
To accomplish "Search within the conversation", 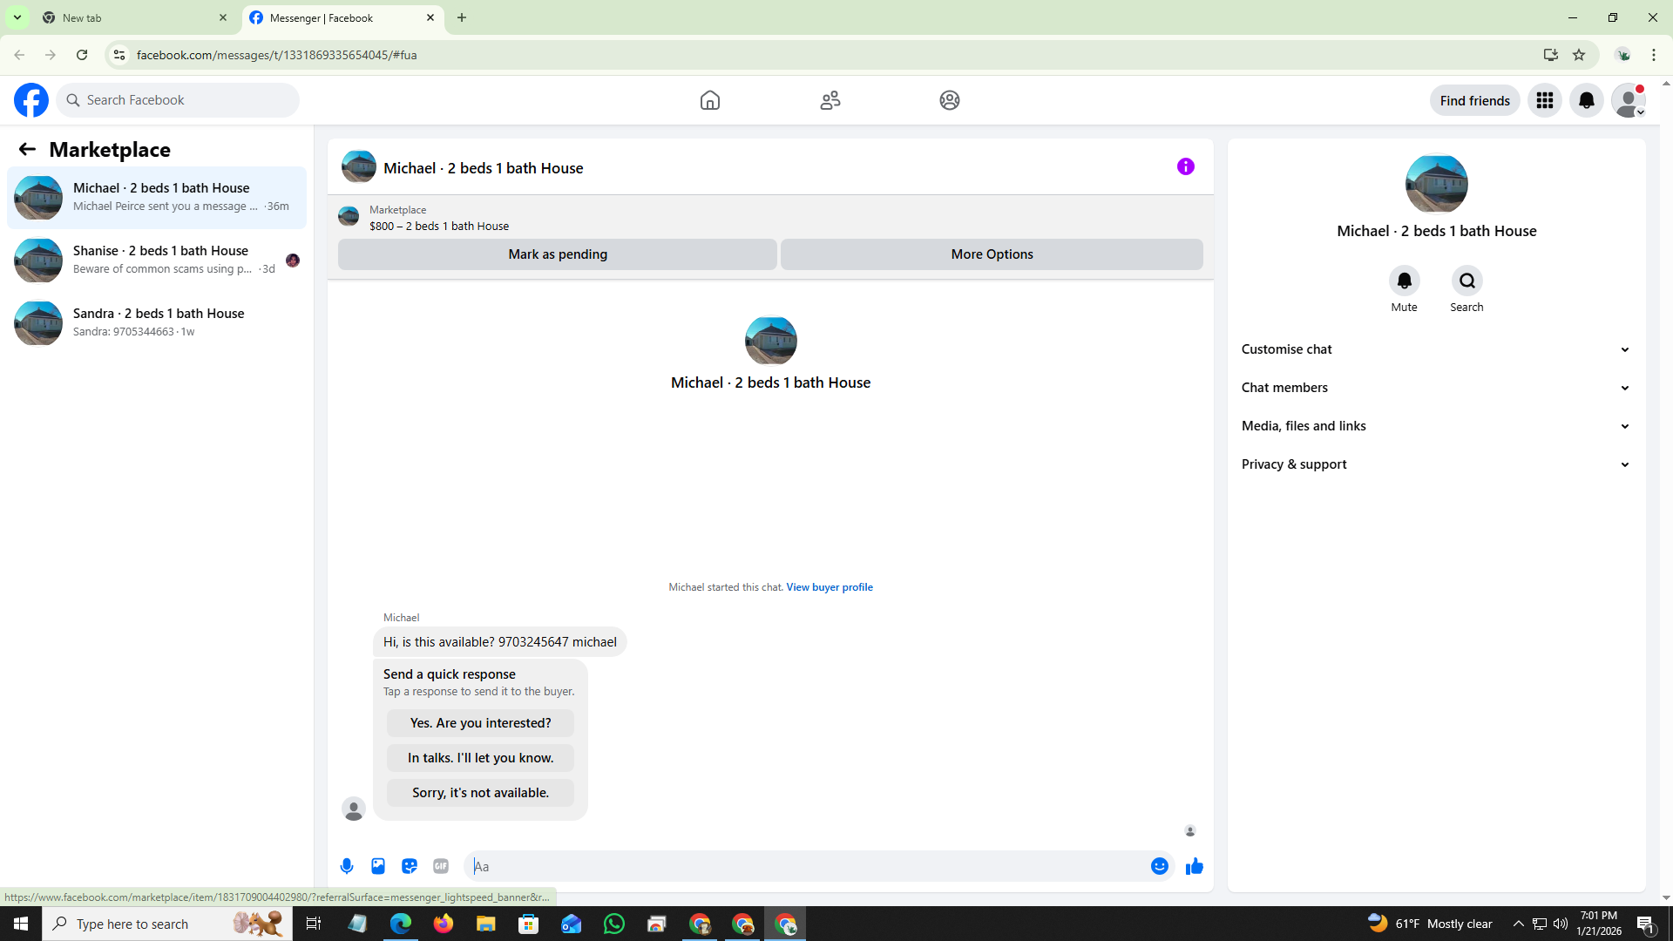I will coord(1466,281).
